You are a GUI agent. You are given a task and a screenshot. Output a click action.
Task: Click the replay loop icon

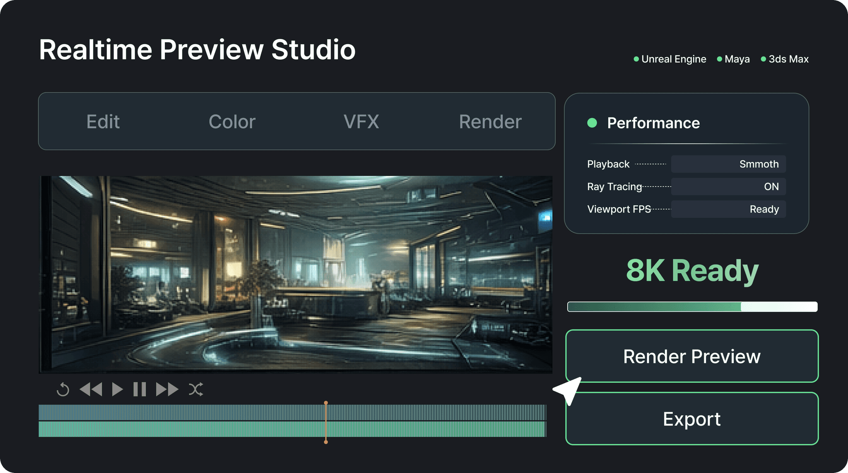pos(63,389)
